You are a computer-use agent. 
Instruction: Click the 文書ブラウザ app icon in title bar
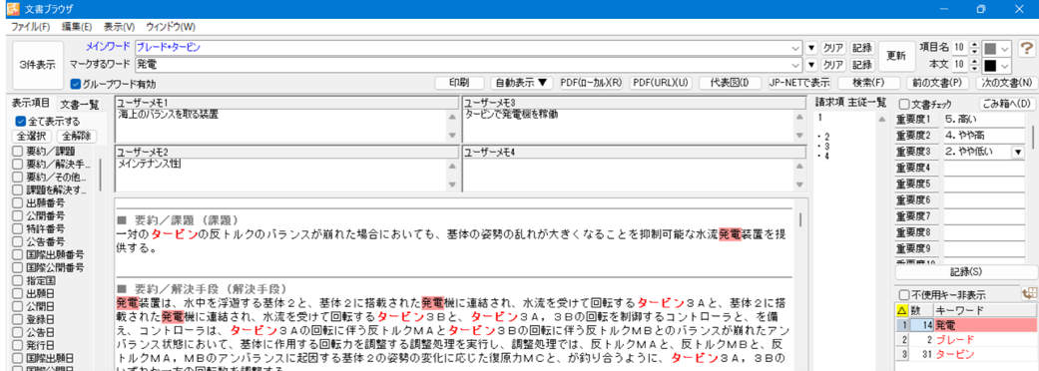(13, 9)
